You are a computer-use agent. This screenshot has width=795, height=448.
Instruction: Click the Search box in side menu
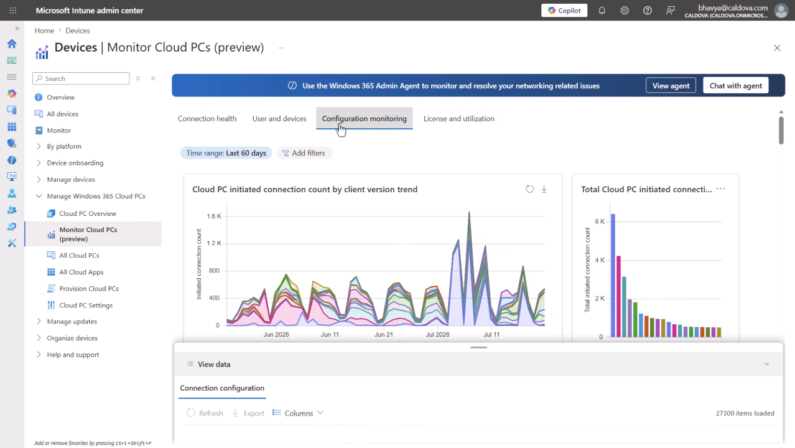(81, 78)
